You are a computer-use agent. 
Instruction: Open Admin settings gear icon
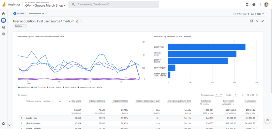point(3,124)
